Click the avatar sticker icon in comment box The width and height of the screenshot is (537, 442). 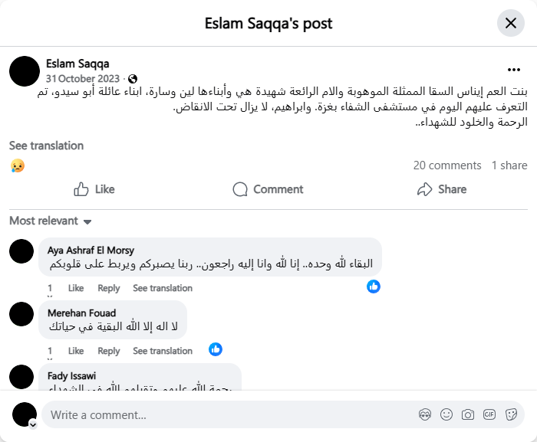(x=425, y=414)
